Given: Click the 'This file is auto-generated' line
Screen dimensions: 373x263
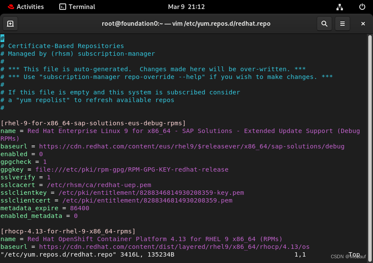Looking at the screenshot, I should point(153,69).
